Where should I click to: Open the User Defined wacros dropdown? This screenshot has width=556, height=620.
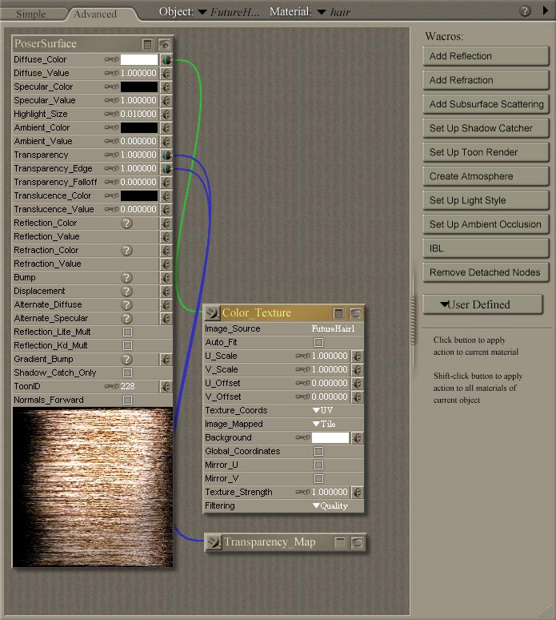pos(482,304)
